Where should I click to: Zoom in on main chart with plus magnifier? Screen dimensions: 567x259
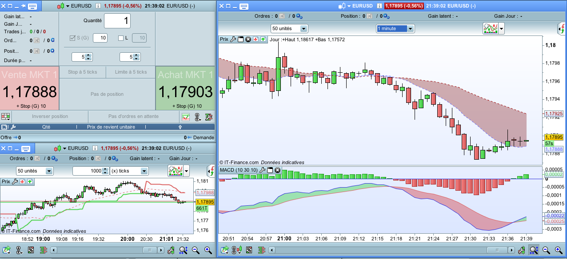[x=559, y=251]
